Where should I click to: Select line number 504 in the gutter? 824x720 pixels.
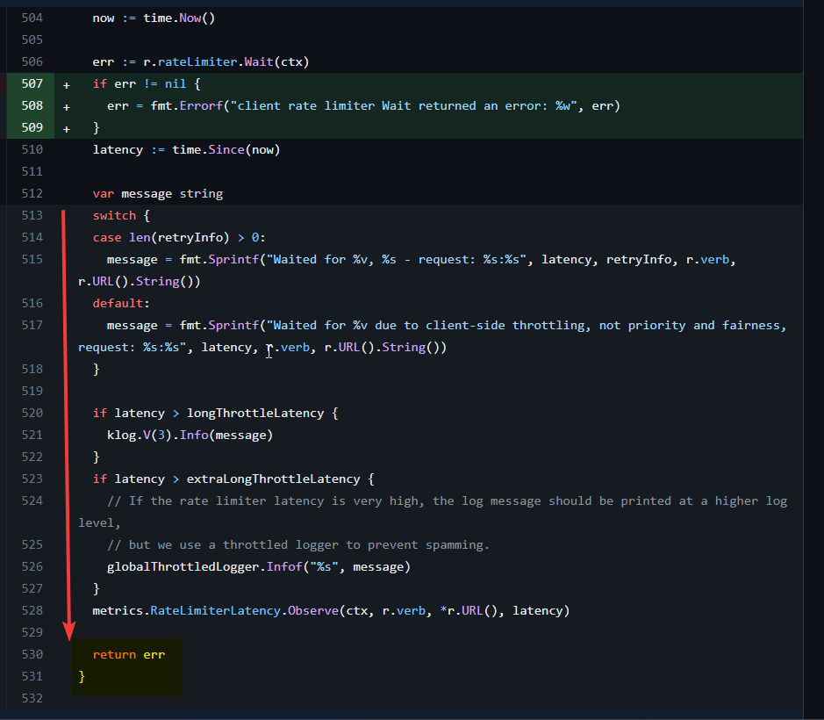click(32, 17)
